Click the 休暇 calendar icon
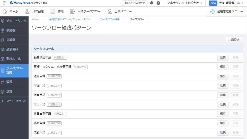The width and height of the screenshot is (247, 139). pos(53,11)
